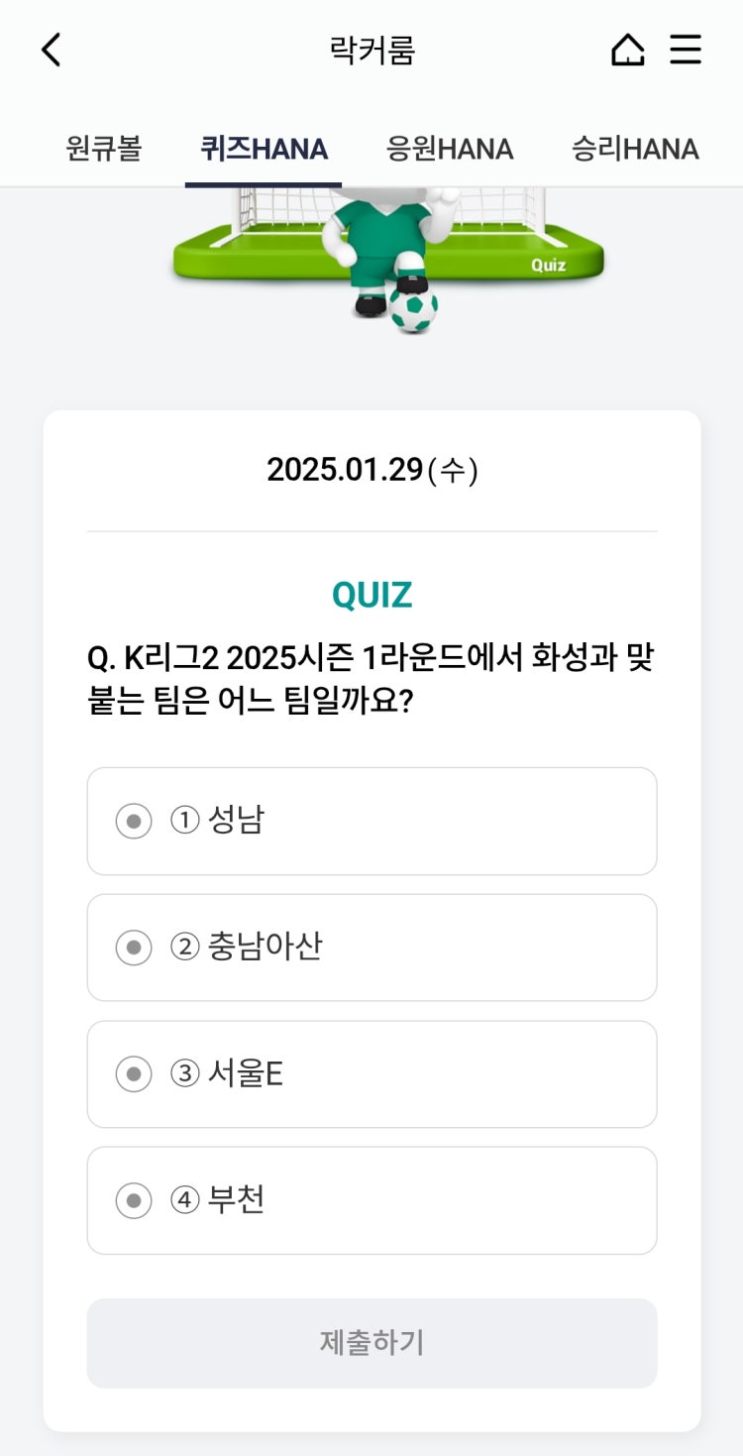743x1456 pixels.
Task: Open the hamburger menu
Action: 686,50
